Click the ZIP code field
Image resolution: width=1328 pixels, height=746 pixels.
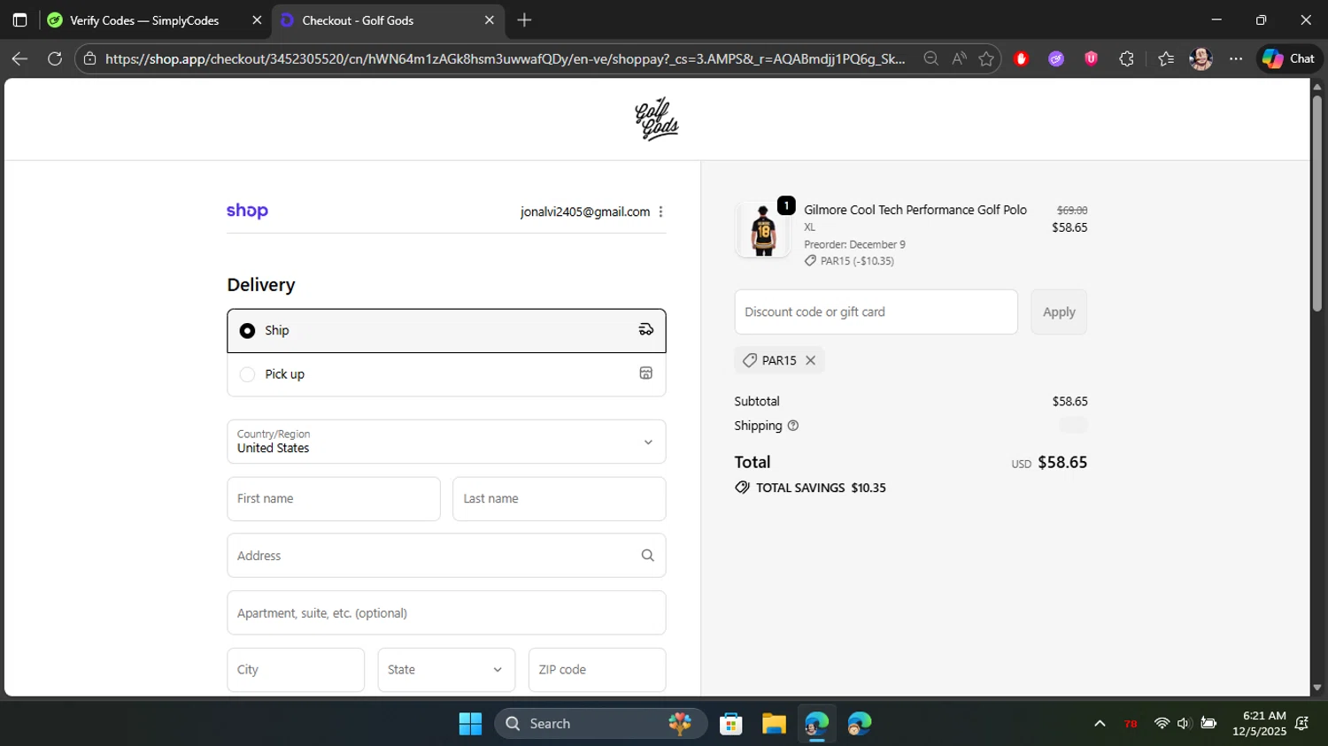598,670
